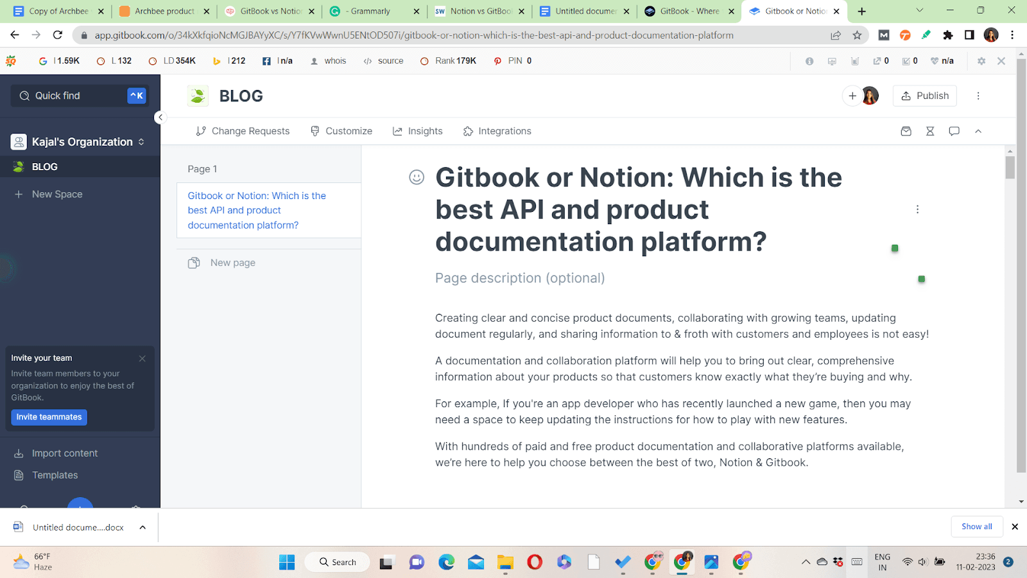Image resolution: width=1027 pixels, height=578 pixels.
Task: Click the plus icon to add collaborator
Action: 852,96
